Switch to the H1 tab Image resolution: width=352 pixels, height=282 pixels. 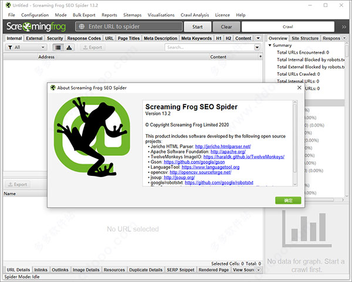[x=219, y=38]
